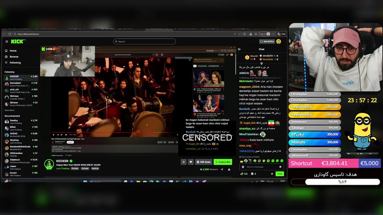Select the Persian stream tag
The height and width of the screenshot is (215, 383).
tap(75, 168)
